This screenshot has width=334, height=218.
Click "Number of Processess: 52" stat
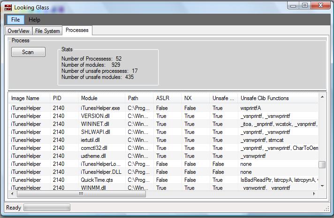click(91, 59)
